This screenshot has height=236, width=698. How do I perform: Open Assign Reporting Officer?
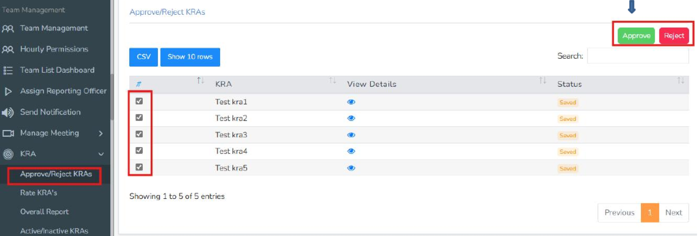63,91
